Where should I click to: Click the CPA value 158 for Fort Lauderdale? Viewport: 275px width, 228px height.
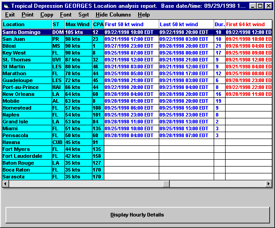98,156
